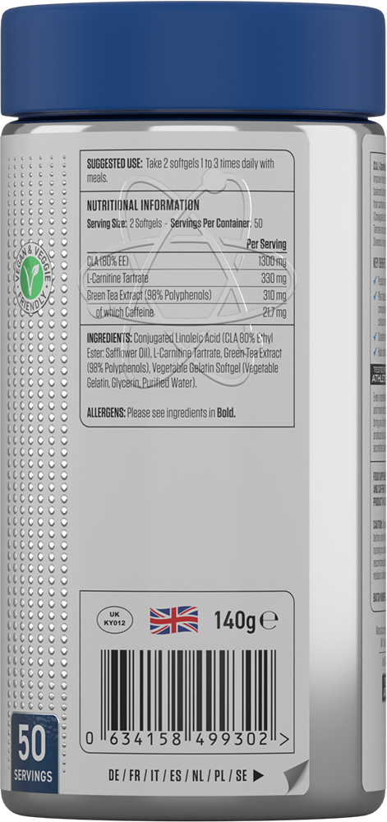
Task: Select the UK KY012 oval mark
Action: point(115,621)
